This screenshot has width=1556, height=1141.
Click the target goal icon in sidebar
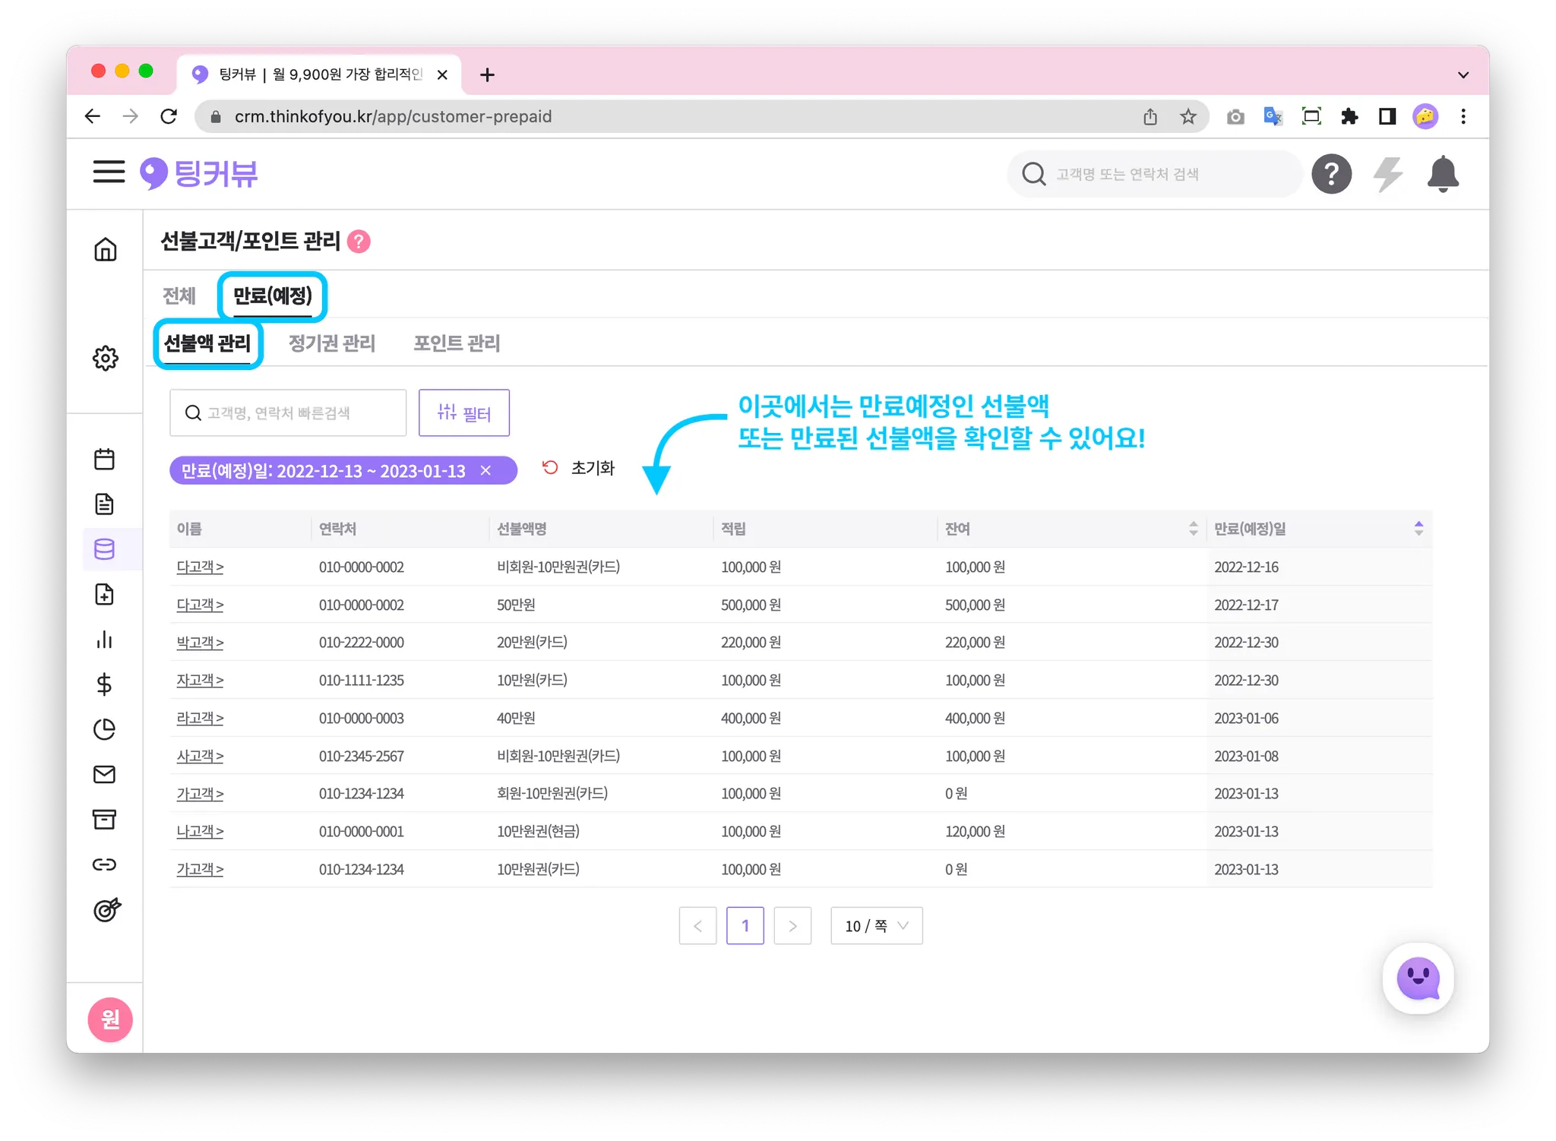click(x=106, y=909)
